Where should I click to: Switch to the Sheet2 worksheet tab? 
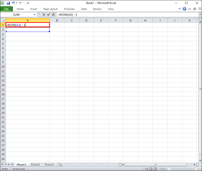tap(35, 165)
